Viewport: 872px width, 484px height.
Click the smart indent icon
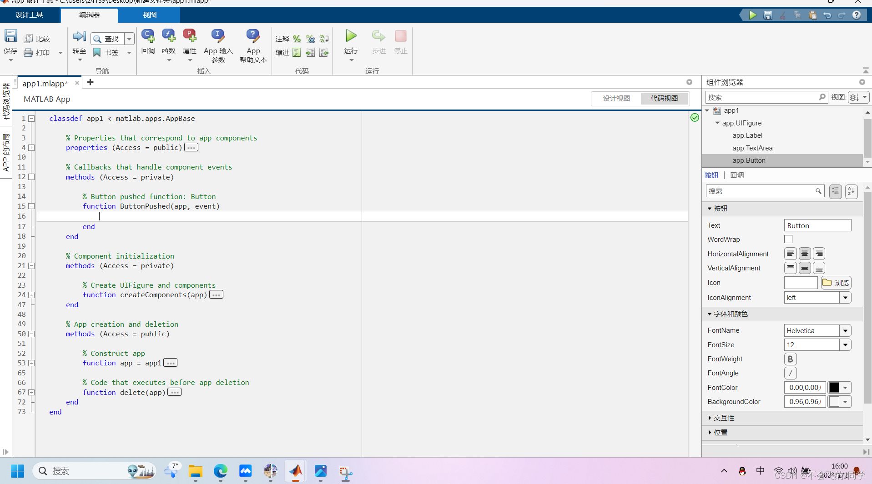coord(297,53)
